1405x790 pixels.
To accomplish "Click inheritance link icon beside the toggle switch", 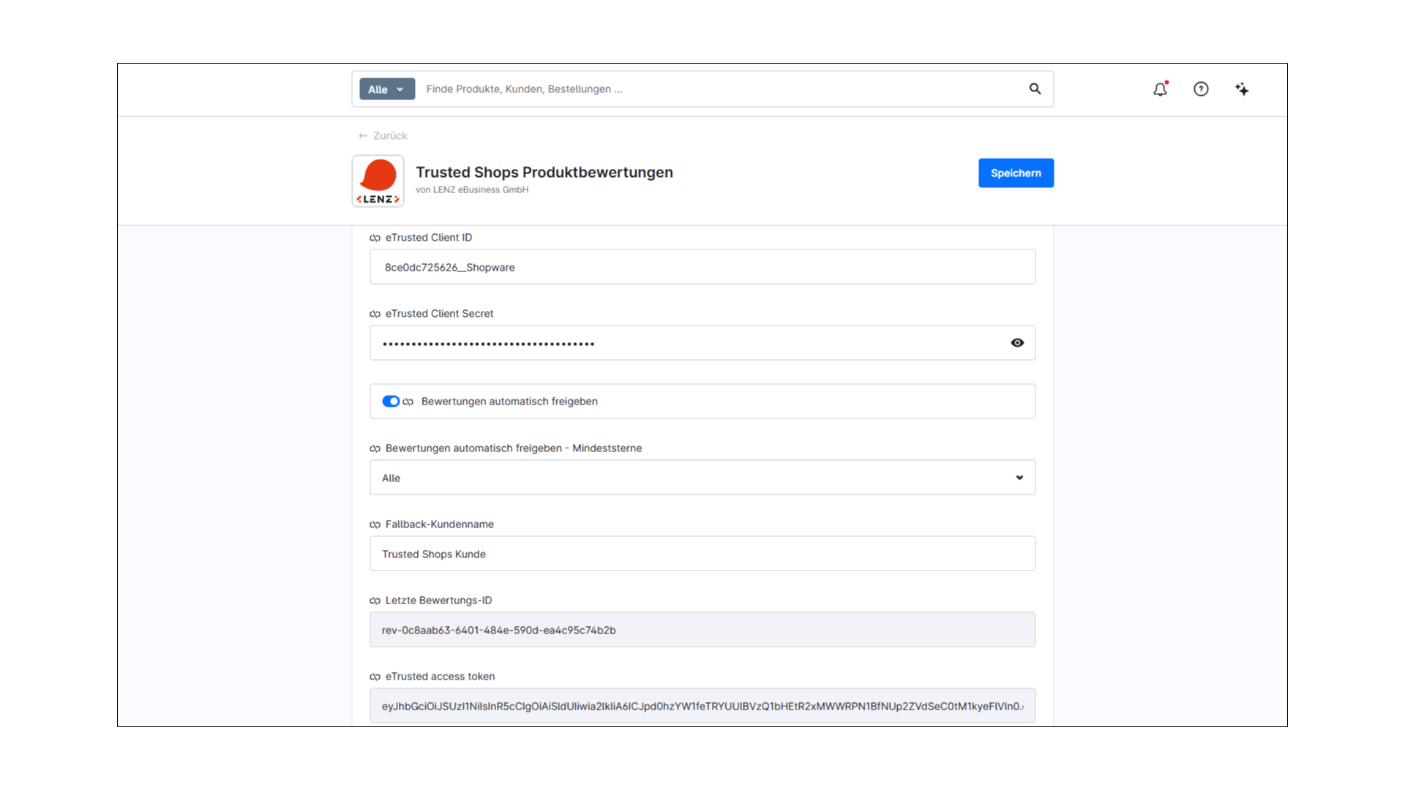I will tap(408, 402).
